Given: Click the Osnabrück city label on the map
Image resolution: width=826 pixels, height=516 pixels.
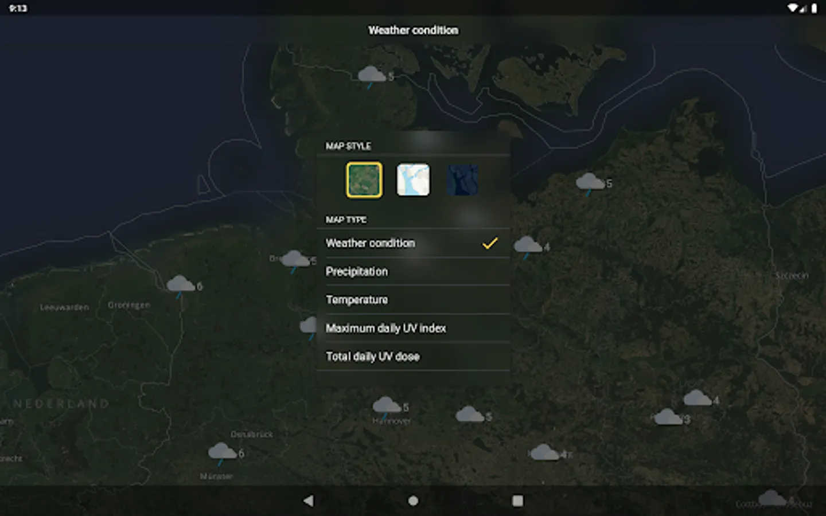Looking at the screenshot, I should click(x=252, y=435).
